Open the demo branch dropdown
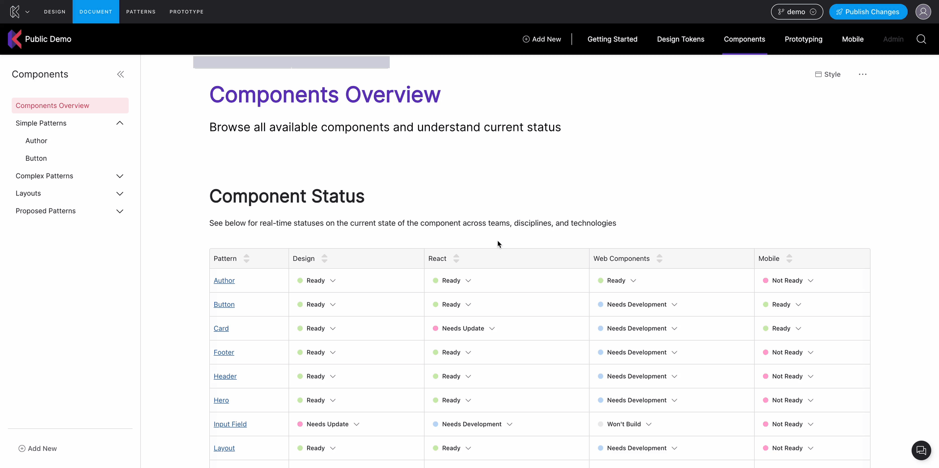This screenshot has width=939, height=468. point(796,12)
